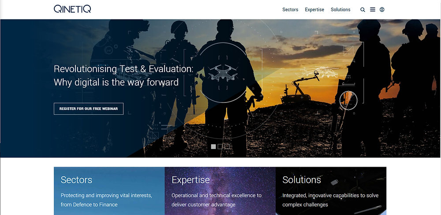Screen dimensions: 441x215
Task: Click the QinetiQ logo
Action: (x=72, y=9)
